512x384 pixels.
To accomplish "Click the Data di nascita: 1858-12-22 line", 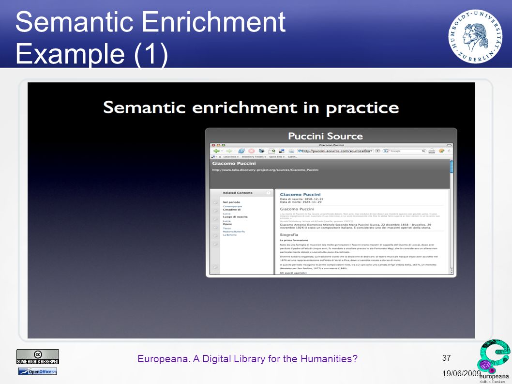I will pyautogui.click(x=301, y=199).
